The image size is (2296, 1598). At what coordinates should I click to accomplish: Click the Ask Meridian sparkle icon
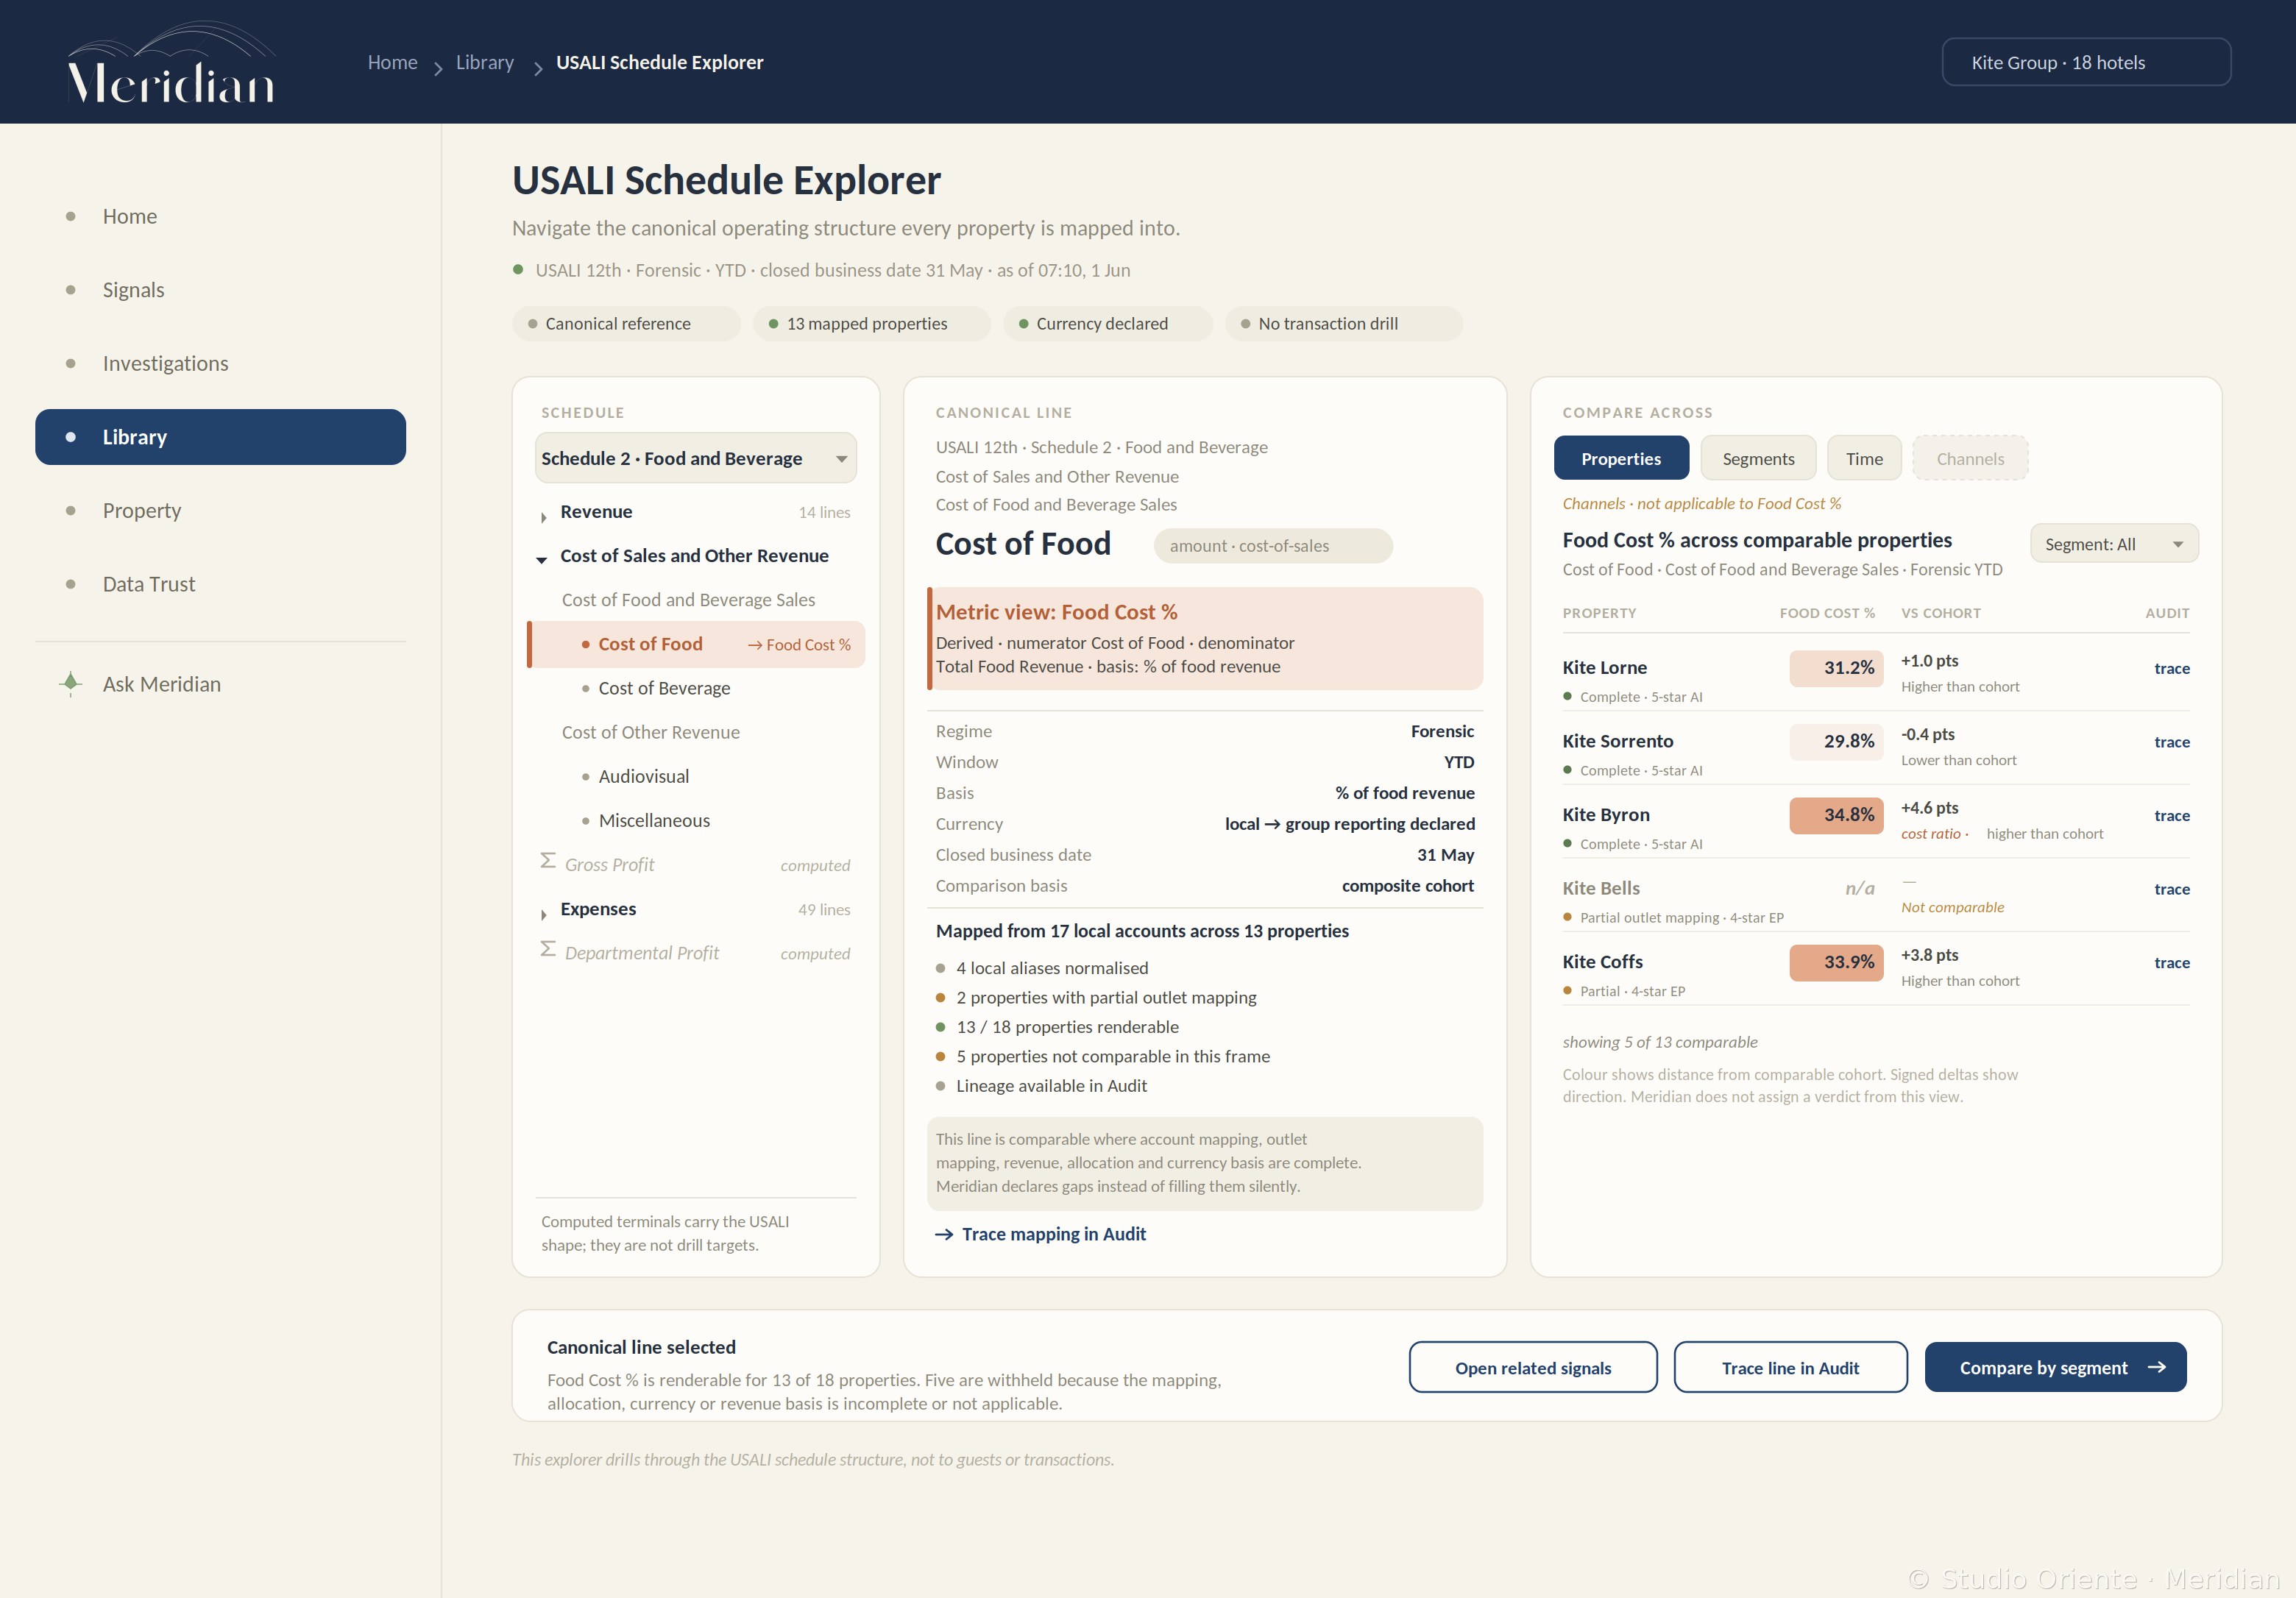pos(70,684)
